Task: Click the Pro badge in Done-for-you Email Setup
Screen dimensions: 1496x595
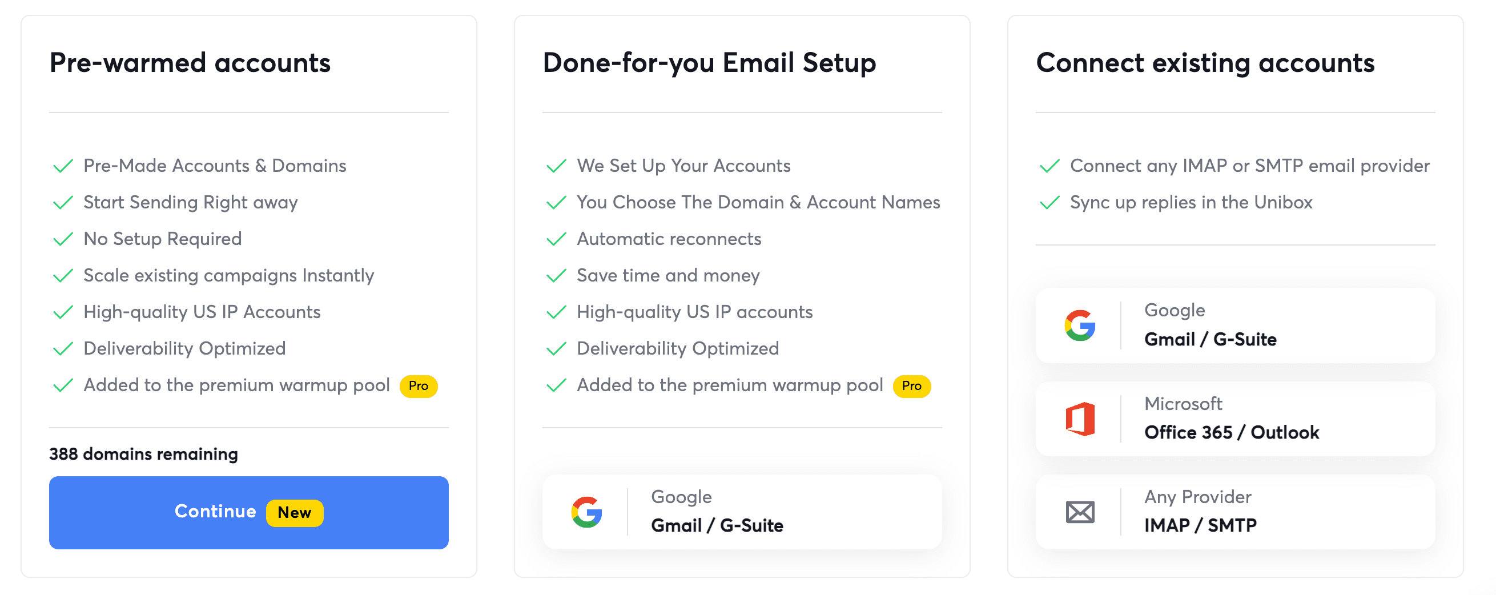Action: point(911,386)
